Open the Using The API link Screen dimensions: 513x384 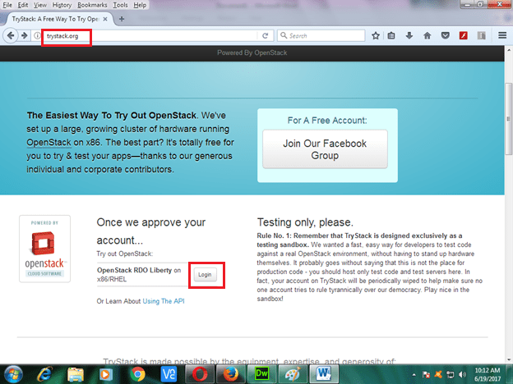(164, 301)
